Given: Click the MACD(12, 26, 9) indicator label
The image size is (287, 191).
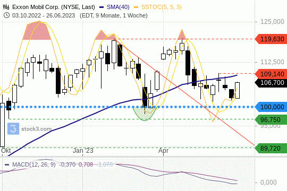Looking at the screenshot, I should 34,164.
